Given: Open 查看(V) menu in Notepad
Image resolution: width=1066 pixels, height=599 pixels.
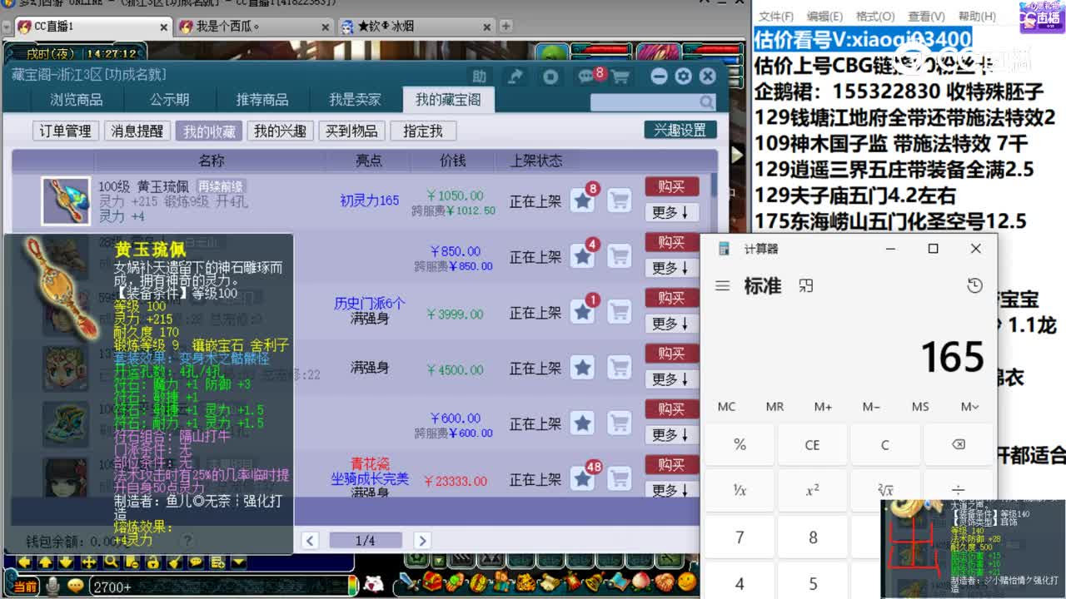Looking at the screenshot, I should coord(925,16).
